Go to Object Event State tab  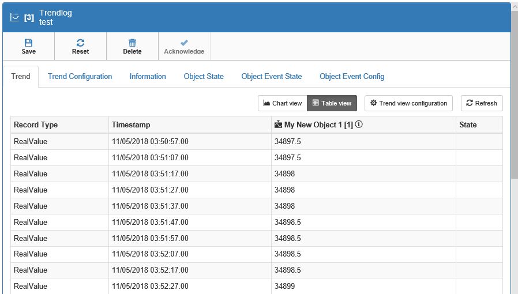pos(271,77)
